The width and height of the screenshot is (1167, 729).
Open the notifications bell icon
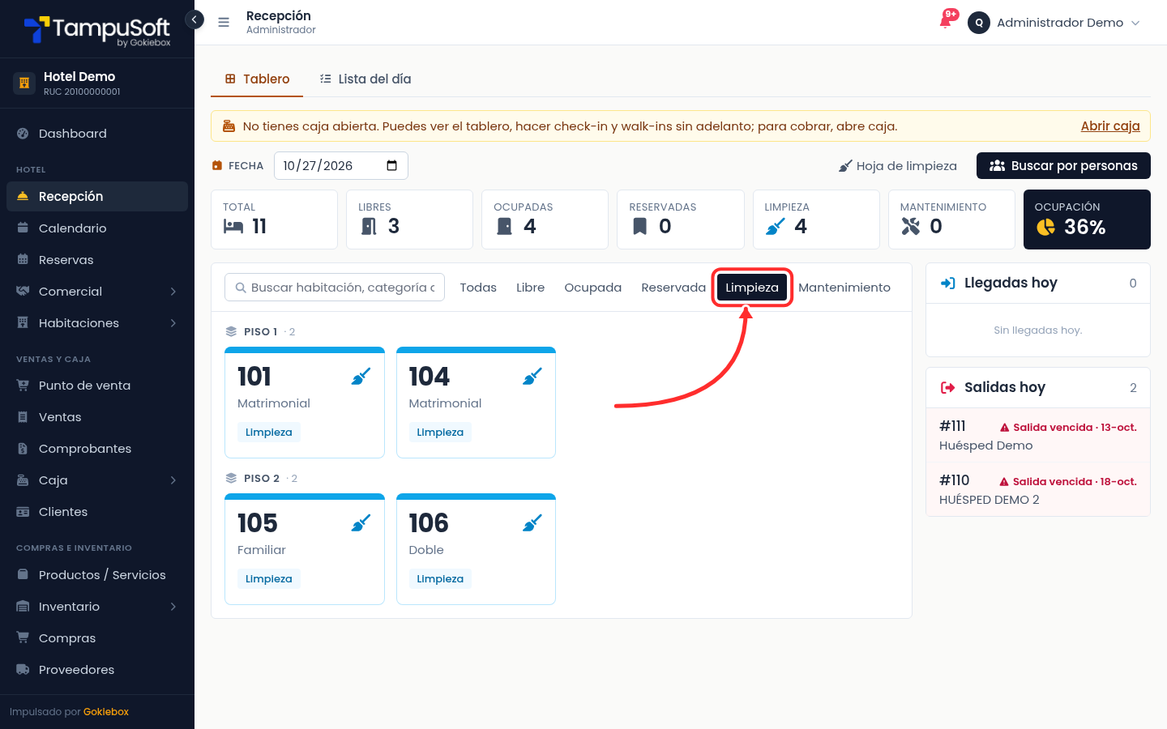click(x=946, y=21)
